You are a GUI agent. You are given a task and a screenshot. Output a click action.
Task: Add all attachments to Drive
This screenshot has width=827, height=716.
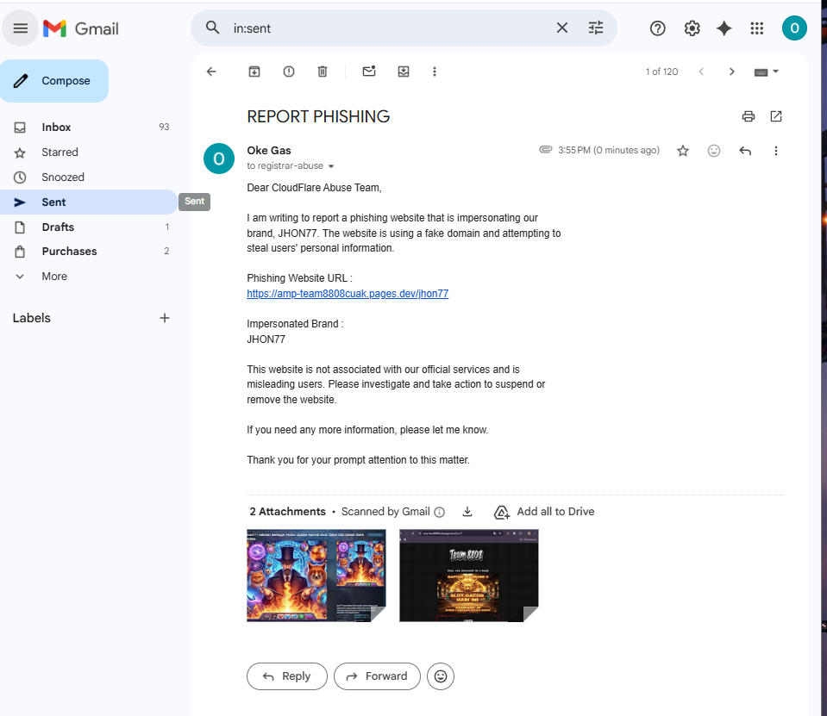click(x=544, y=512)
